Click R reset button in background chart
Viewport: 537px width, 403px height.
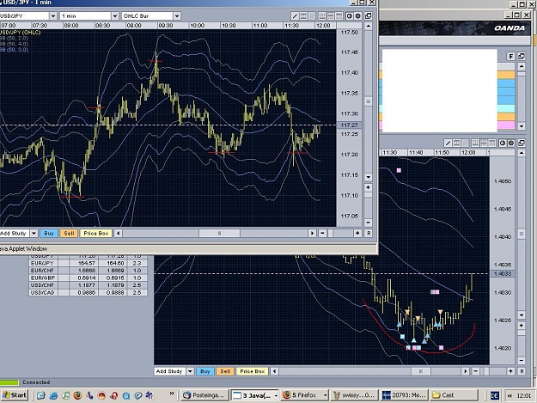(x=522, y=371)
